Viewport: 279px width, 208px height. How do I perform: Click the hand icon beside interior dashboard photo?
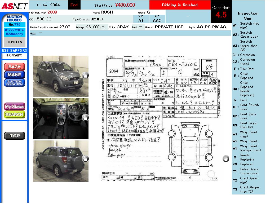(x=85, y=118)
